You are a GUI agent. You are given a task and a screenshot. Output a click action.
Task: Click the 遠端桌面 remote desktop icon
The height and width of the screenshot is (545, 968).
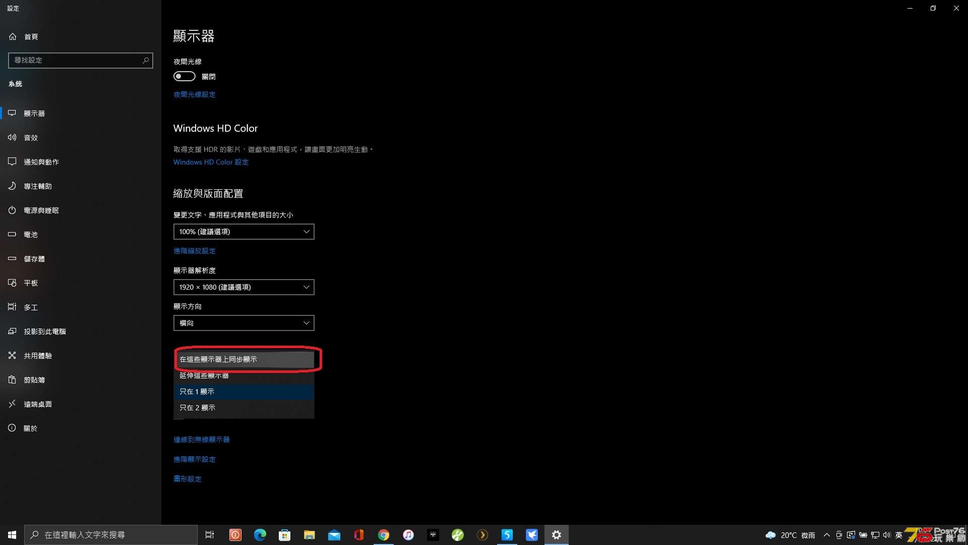pos(12,404)
